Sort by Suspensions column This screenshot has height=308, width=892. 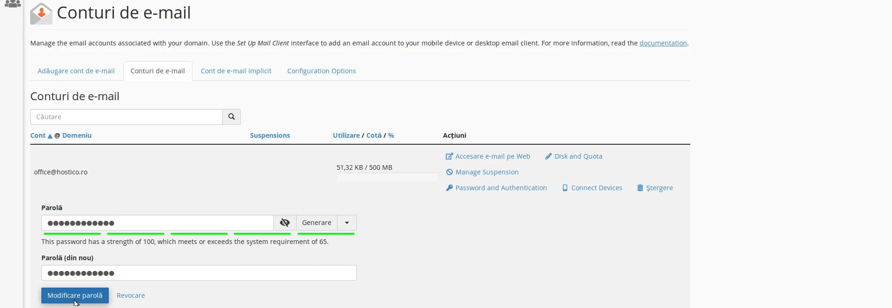270,135
